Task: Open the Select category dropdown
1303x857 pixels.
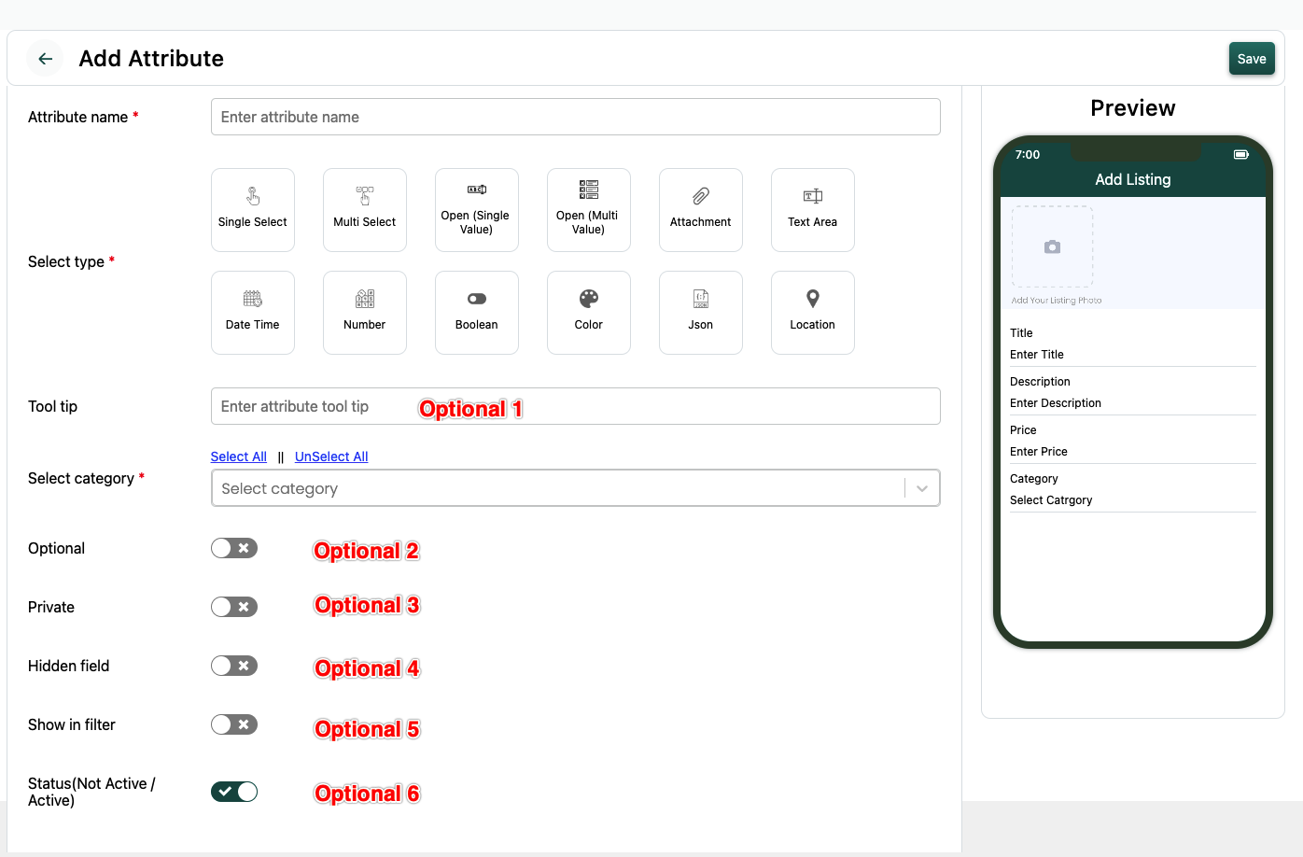Action: tap(575, 488)
